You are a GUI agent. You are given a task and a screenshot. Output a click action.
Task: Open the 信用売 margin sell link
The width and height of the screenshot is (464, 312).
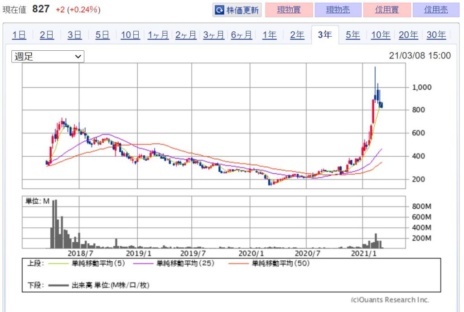(x=436, y=10)
